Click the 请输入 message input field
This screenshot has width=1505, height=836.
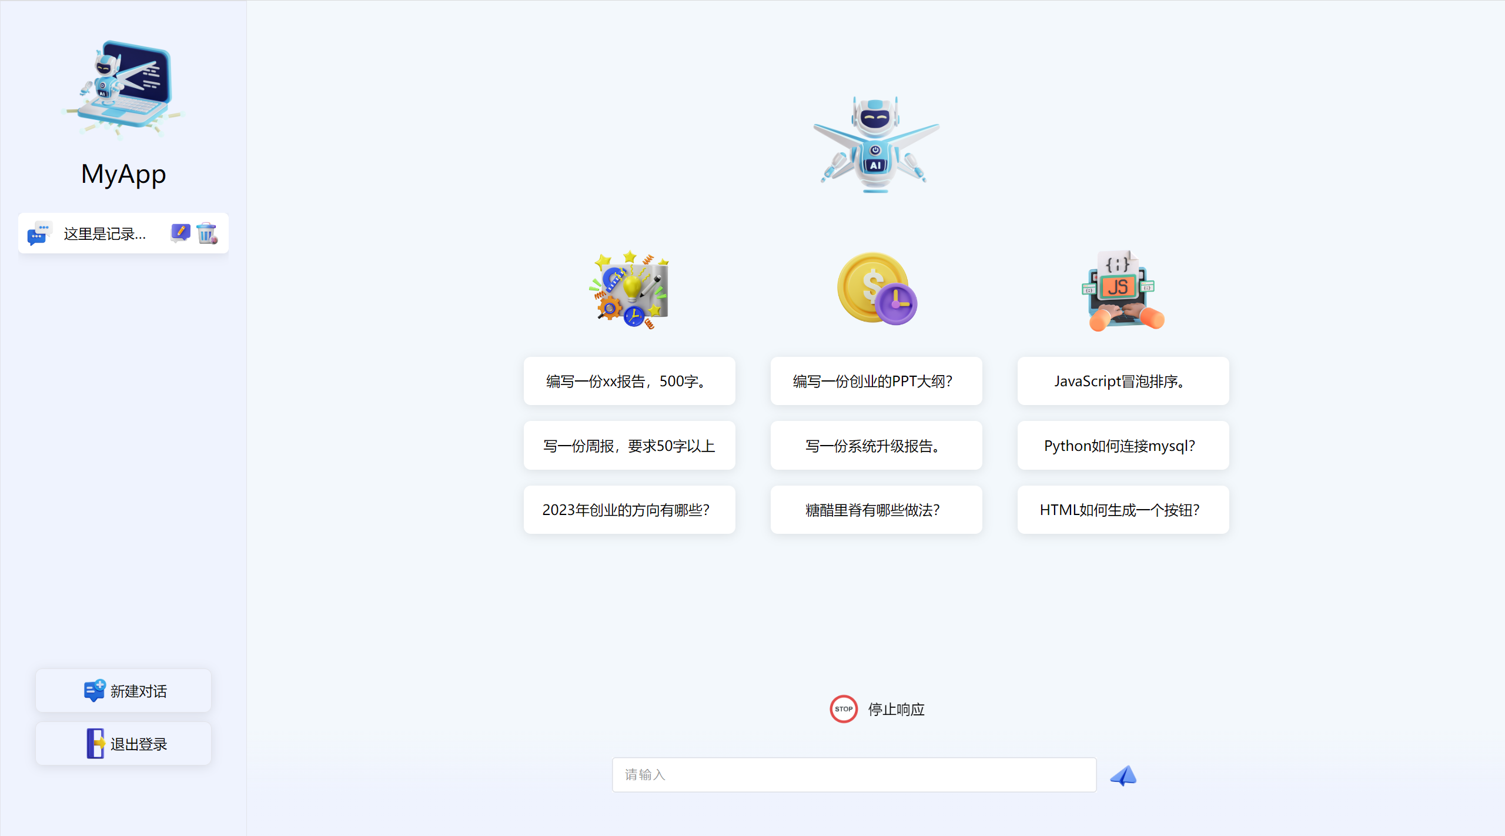(x=854, y=775)
